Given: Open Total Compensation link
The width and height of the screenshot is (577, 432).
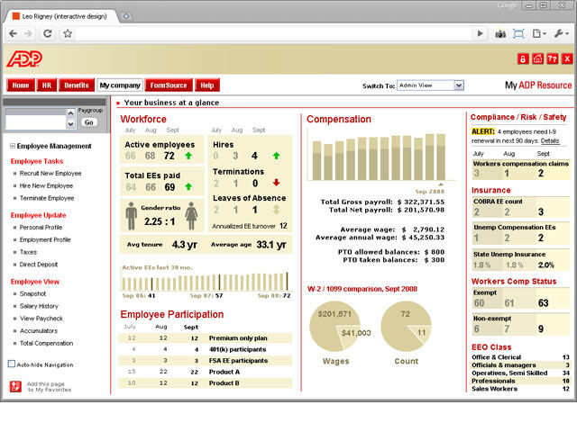Looking at the screenshot, I should 46,343.
